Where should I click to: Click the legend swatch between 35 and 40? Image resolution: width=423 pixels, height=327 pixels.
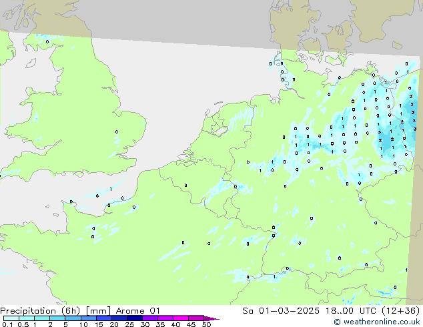(x=165, y=318)
